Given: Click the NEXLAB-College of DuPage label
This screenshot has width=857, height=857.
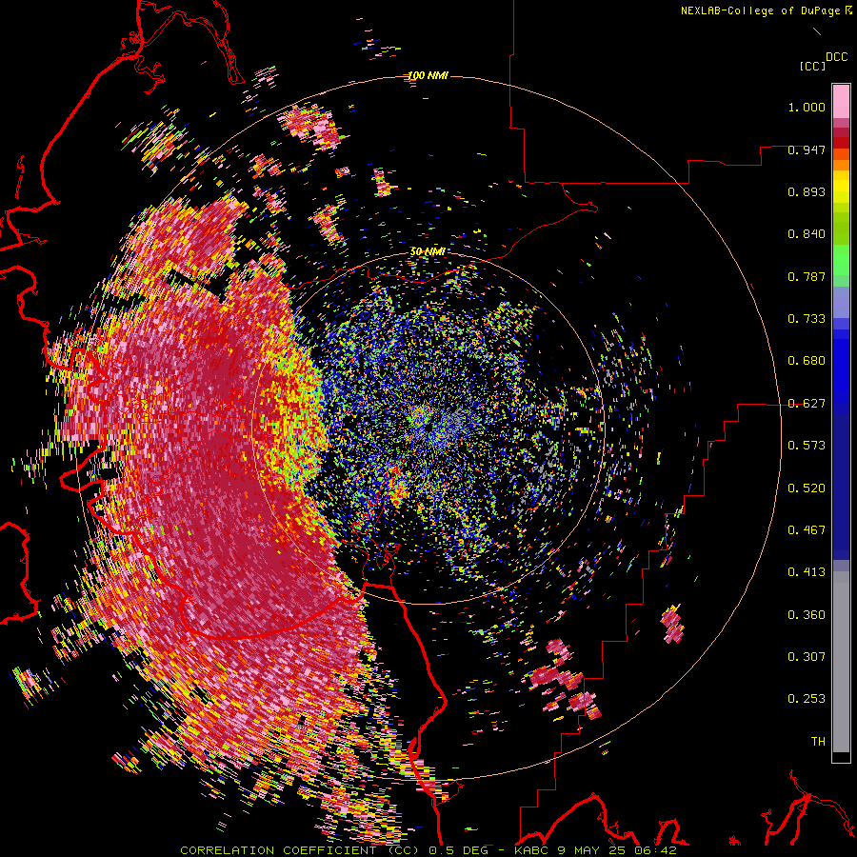Looking at the screenshot, I should point(760,10).
